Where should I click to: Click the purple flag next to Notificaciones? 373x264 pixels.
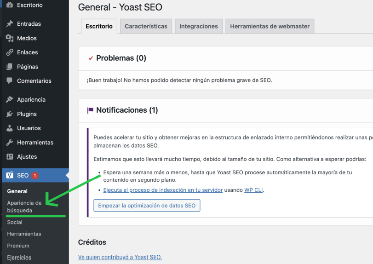(x=90, y=110)
